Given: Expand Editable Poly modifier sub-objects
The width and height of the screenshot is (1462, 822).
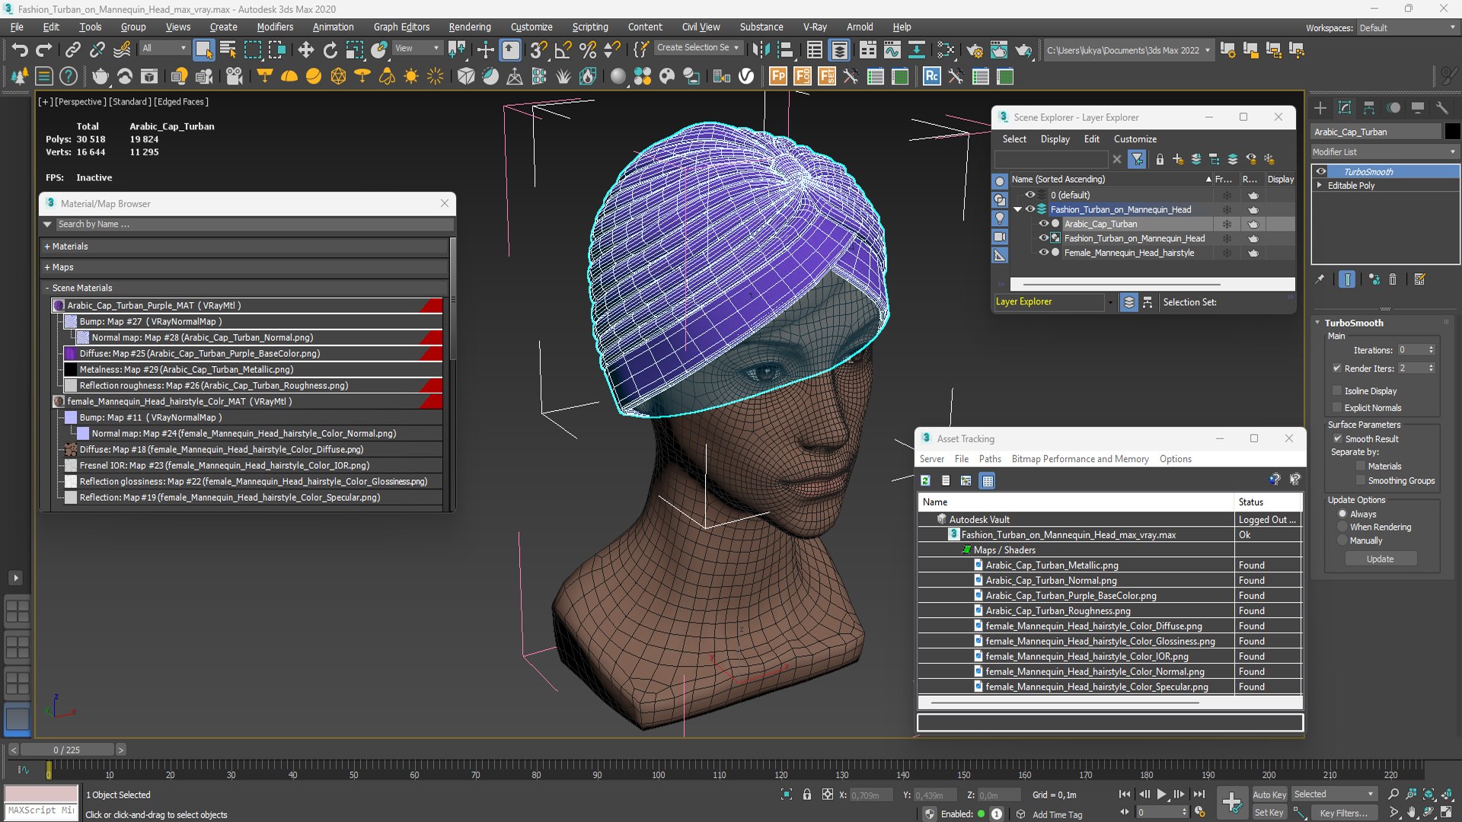Looking at the screenshot, I should [1320, 185].
